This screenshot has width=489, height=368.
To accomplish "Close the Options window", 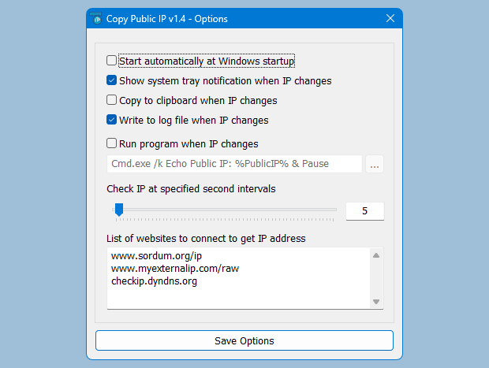I will 390,18.
